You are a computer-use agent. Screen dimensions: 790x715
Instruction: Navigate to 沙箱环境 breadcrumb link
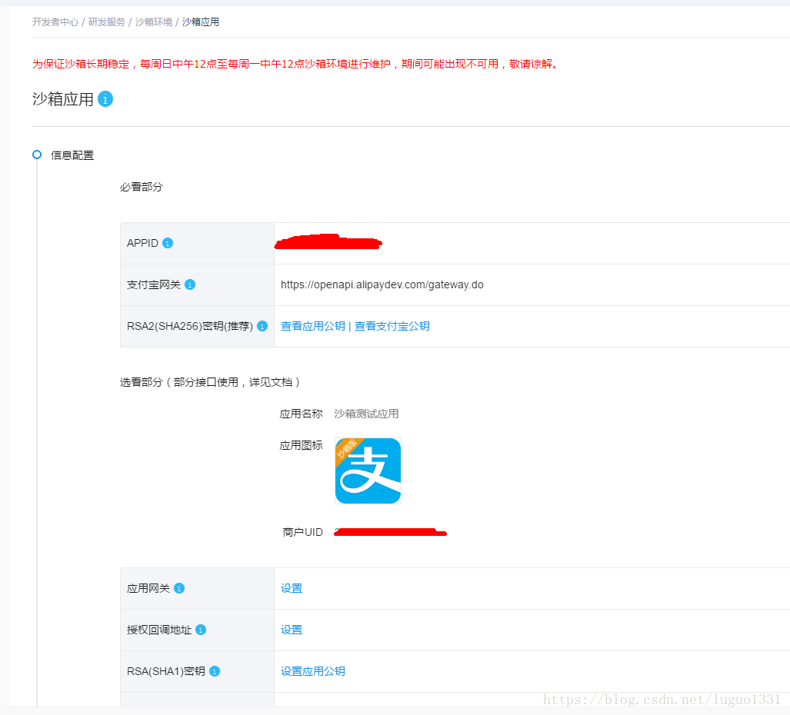pyautogui.click(x=154, y=22)
